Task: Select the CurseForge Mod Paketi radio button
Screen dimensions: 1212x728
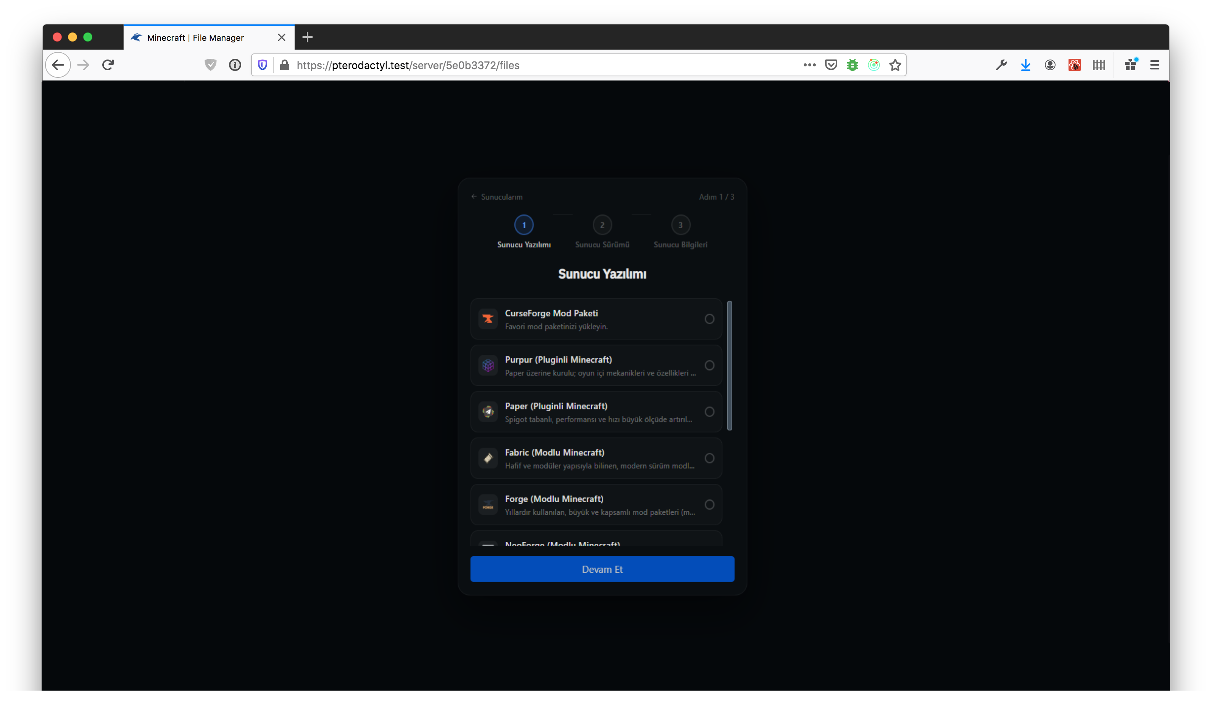Action: [x=709, y=319]
